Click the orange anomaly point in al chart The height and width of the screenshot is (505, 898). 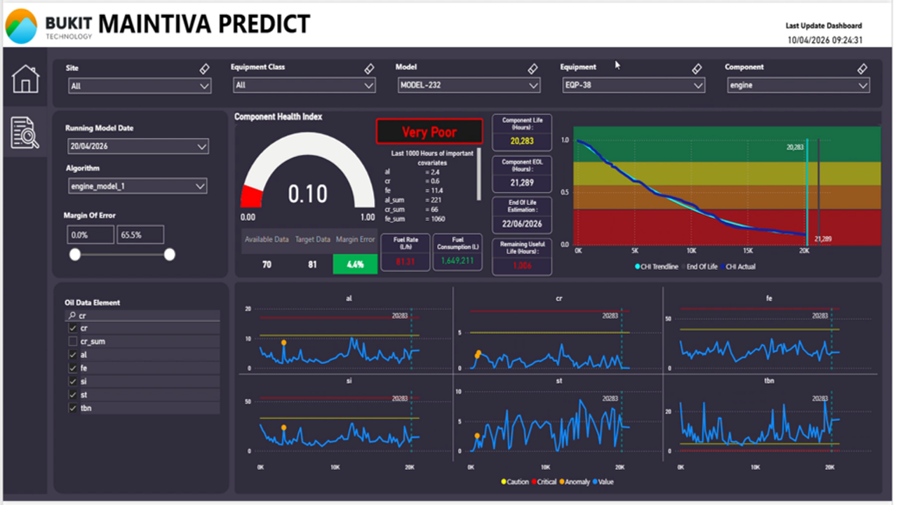283,342
